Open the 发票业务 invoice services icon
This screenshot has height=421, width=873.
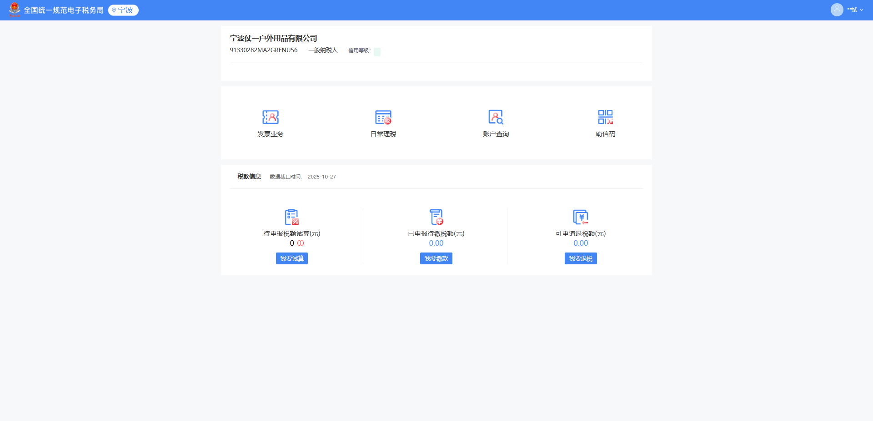pyautogui.click(x=271, y=117)
